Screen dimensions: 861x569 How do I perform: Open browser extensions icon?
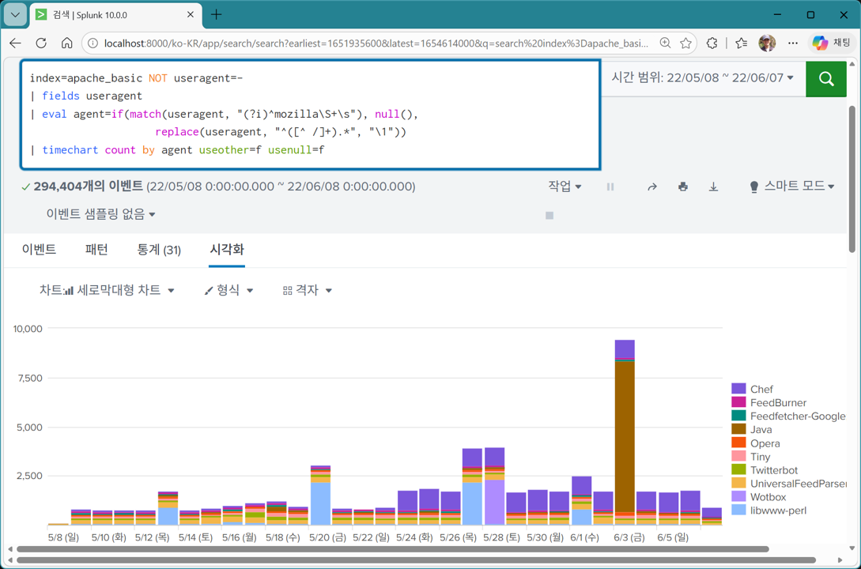pyautogui.click(x=712, y=43)
